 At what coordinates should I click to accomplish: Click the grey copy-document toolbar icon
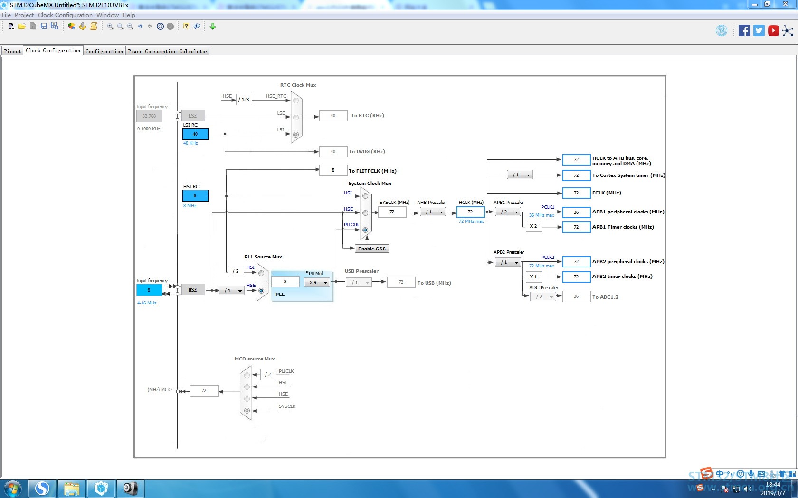(33, 27)
